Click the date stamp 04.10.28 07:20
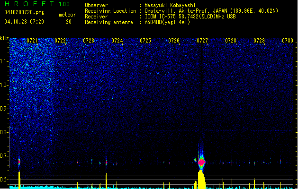The height and width of the screenshot is (189, 298). [x=24, y=22]
